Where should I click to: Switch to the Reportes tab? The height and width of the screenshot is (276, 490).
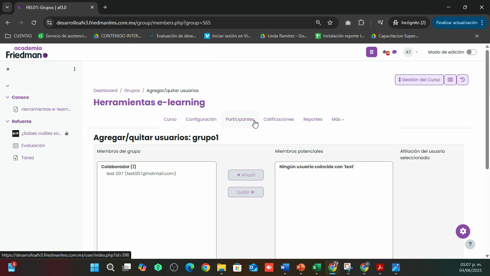pyautogui.click(x=313, y=119)
